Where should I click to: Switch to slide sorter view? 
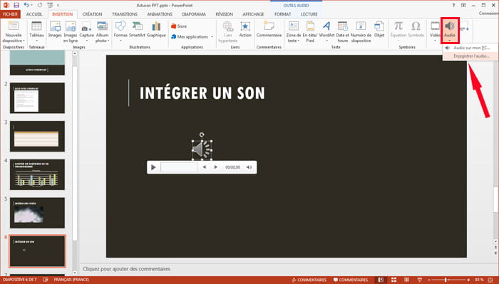pyautogui.click(x=393, y=280)
